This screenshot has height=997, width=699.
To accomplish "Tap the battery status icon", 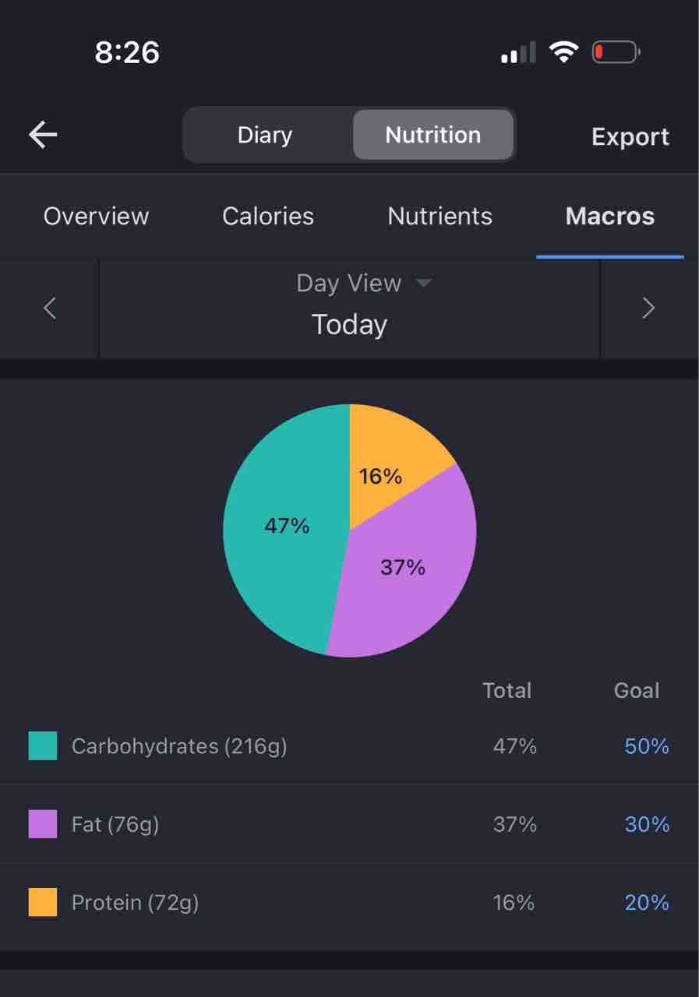I will pyautogui.click(x=616, y=53).
